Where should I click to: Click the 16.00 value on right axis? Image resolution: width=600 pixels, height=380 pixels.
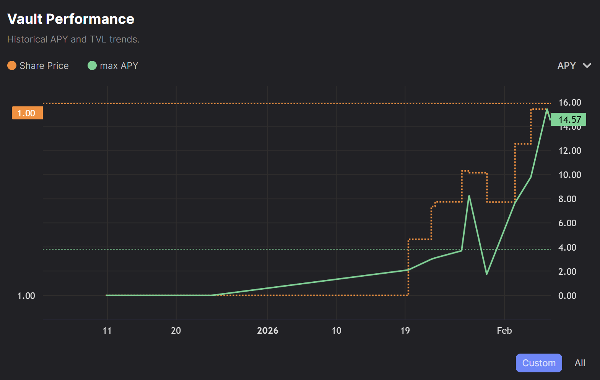click(569, 103)
